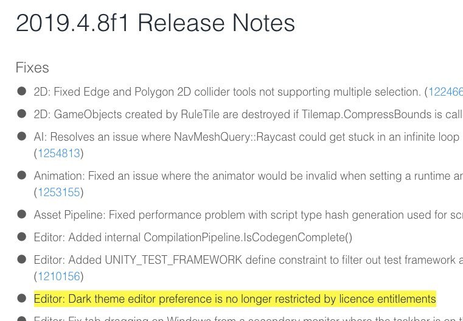The width and height of the screenshot is (463, 321).
Task: Click the bullet beside the Animation animator fix
Action: pyautogui.click(x=22, y=175)
